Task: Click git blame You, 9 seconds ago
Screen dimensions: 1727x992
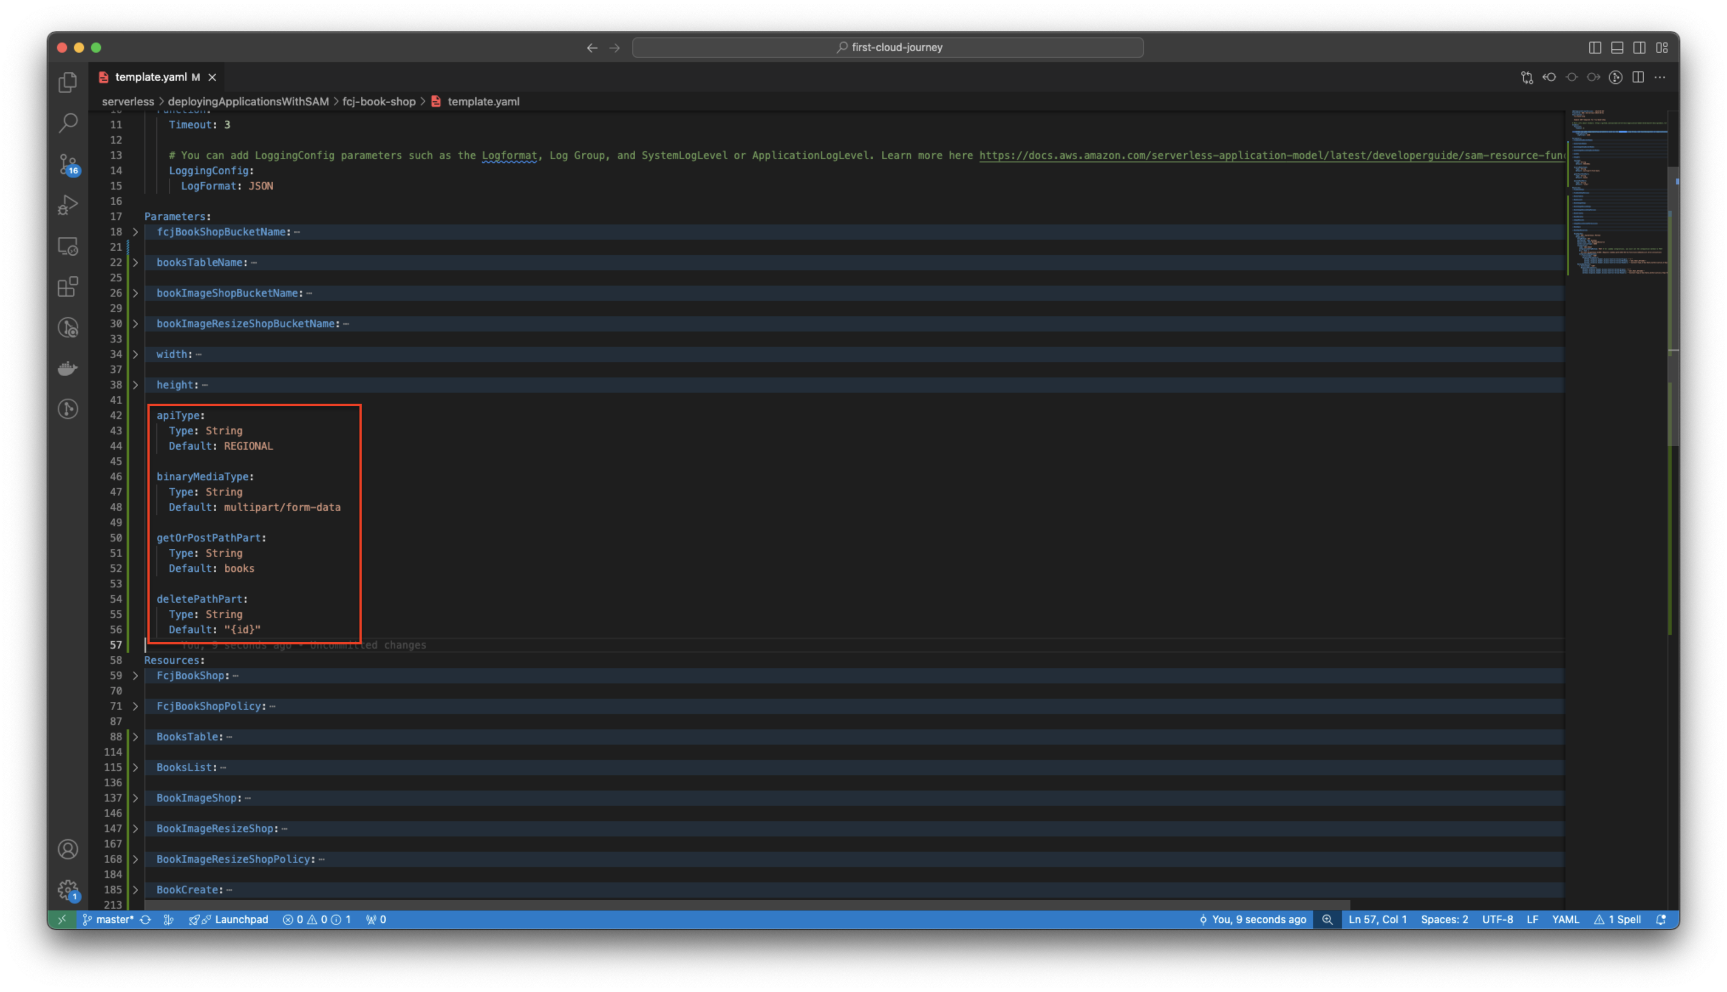Action: pyautogui.click(x=1252, y=920)
